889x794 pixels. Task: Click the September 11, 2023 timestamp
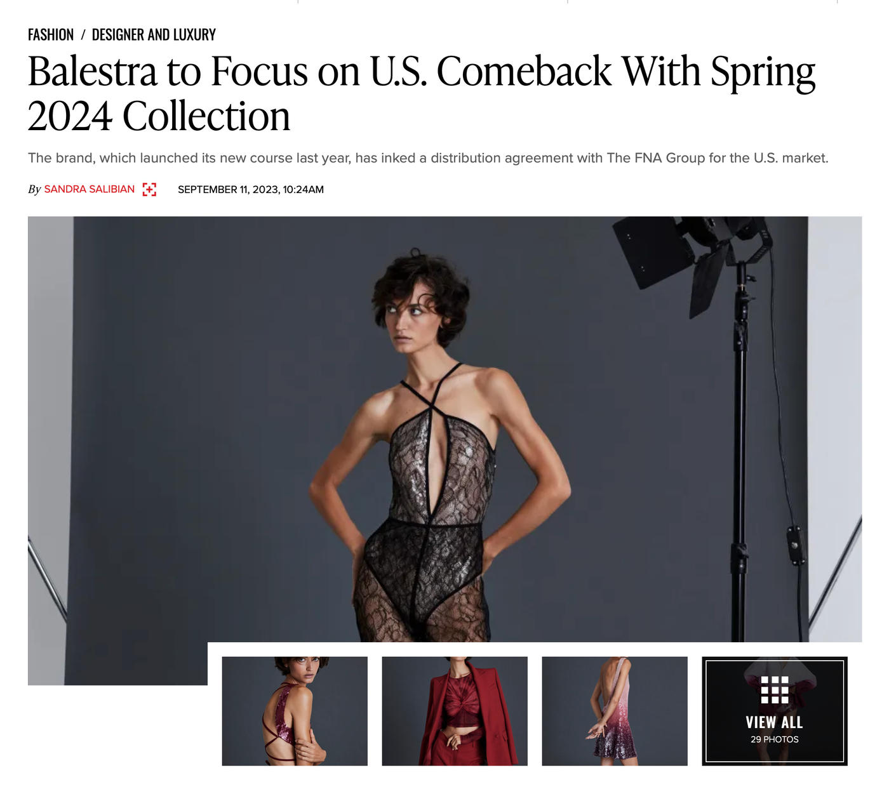pyautogui.click(x=251, y=189)
